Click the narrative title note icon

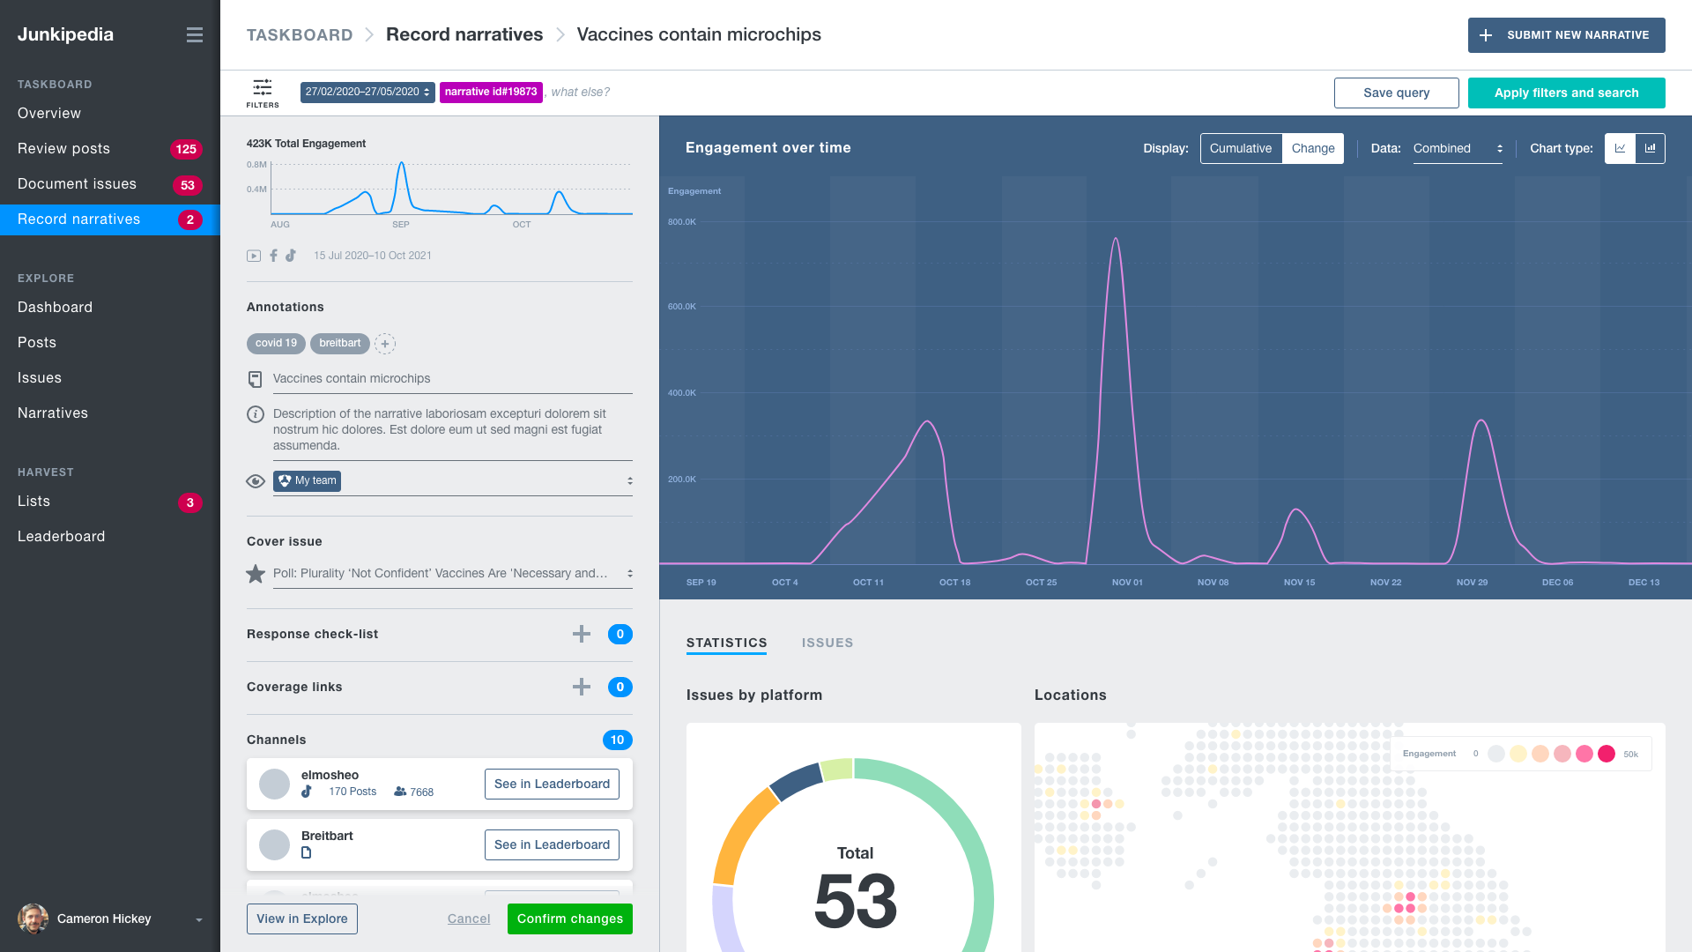coord(255,379)
